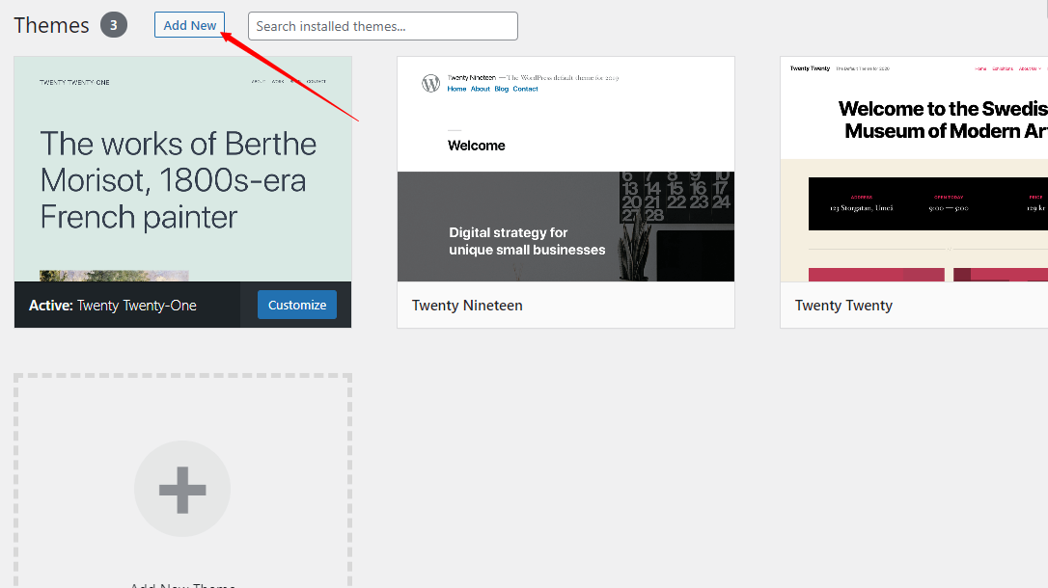Click the About link in Twenty Nineteen preview

(480, 89)
